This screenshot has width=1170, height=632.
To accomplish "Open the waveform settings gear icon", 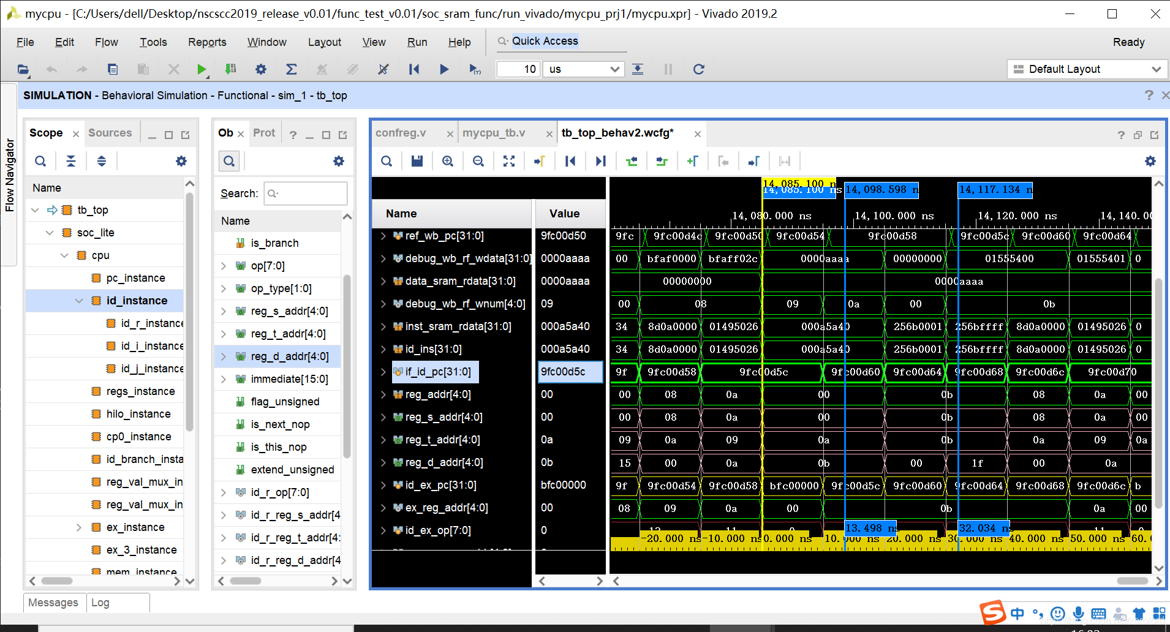I will pyautogui.click(x=1150, y=161).
